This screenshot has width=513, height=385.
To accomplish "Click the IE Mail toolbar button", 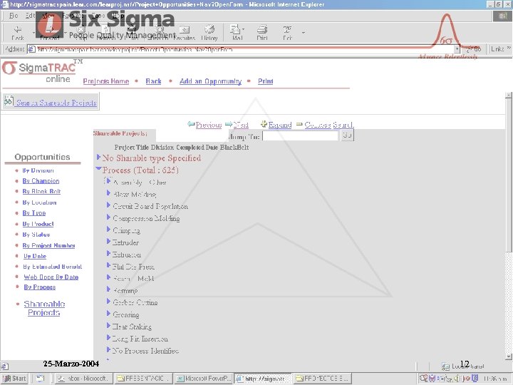I will tap(237, 33).
